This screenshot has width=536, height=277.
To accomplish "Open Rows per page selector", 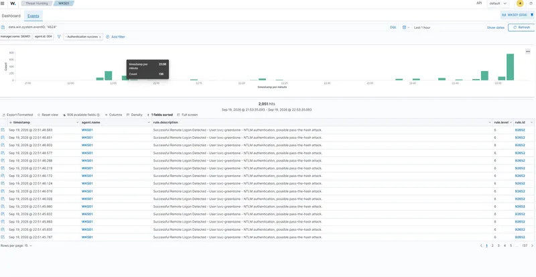I will 16,246.
